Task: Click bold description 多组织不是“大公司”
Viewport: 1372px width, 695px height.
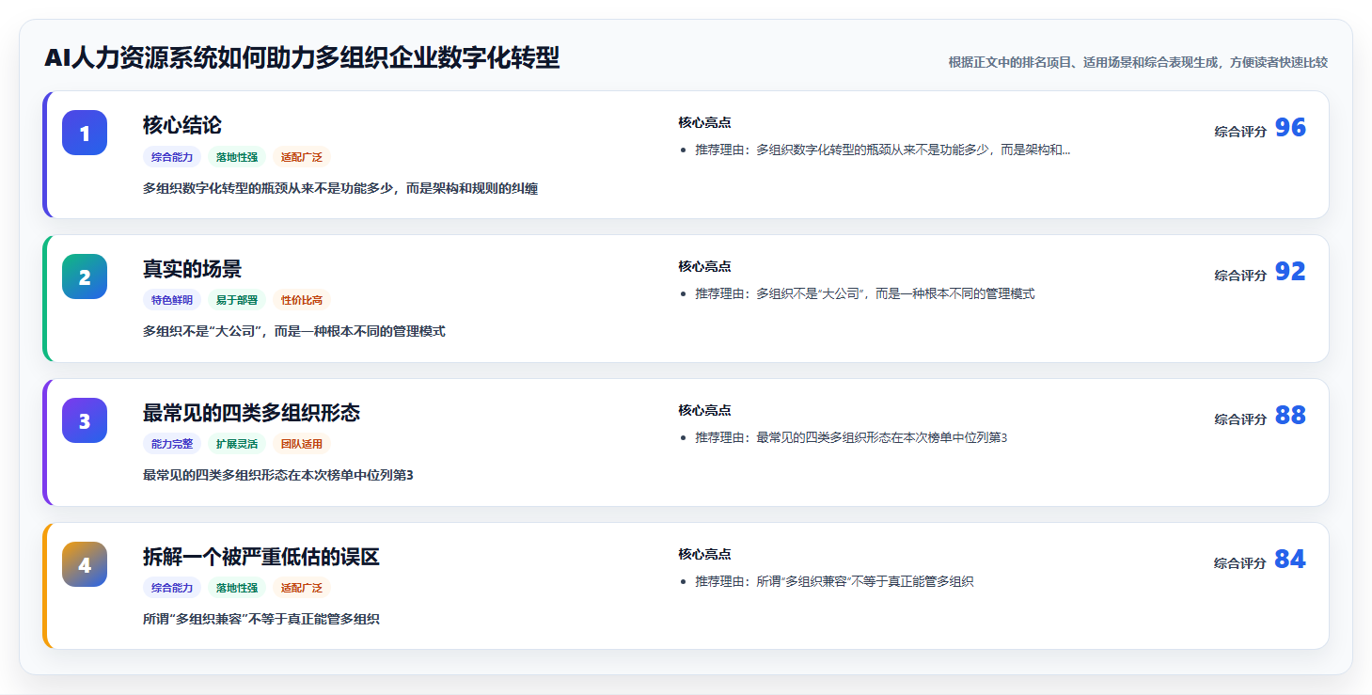Action: click(x=294, y=333)
